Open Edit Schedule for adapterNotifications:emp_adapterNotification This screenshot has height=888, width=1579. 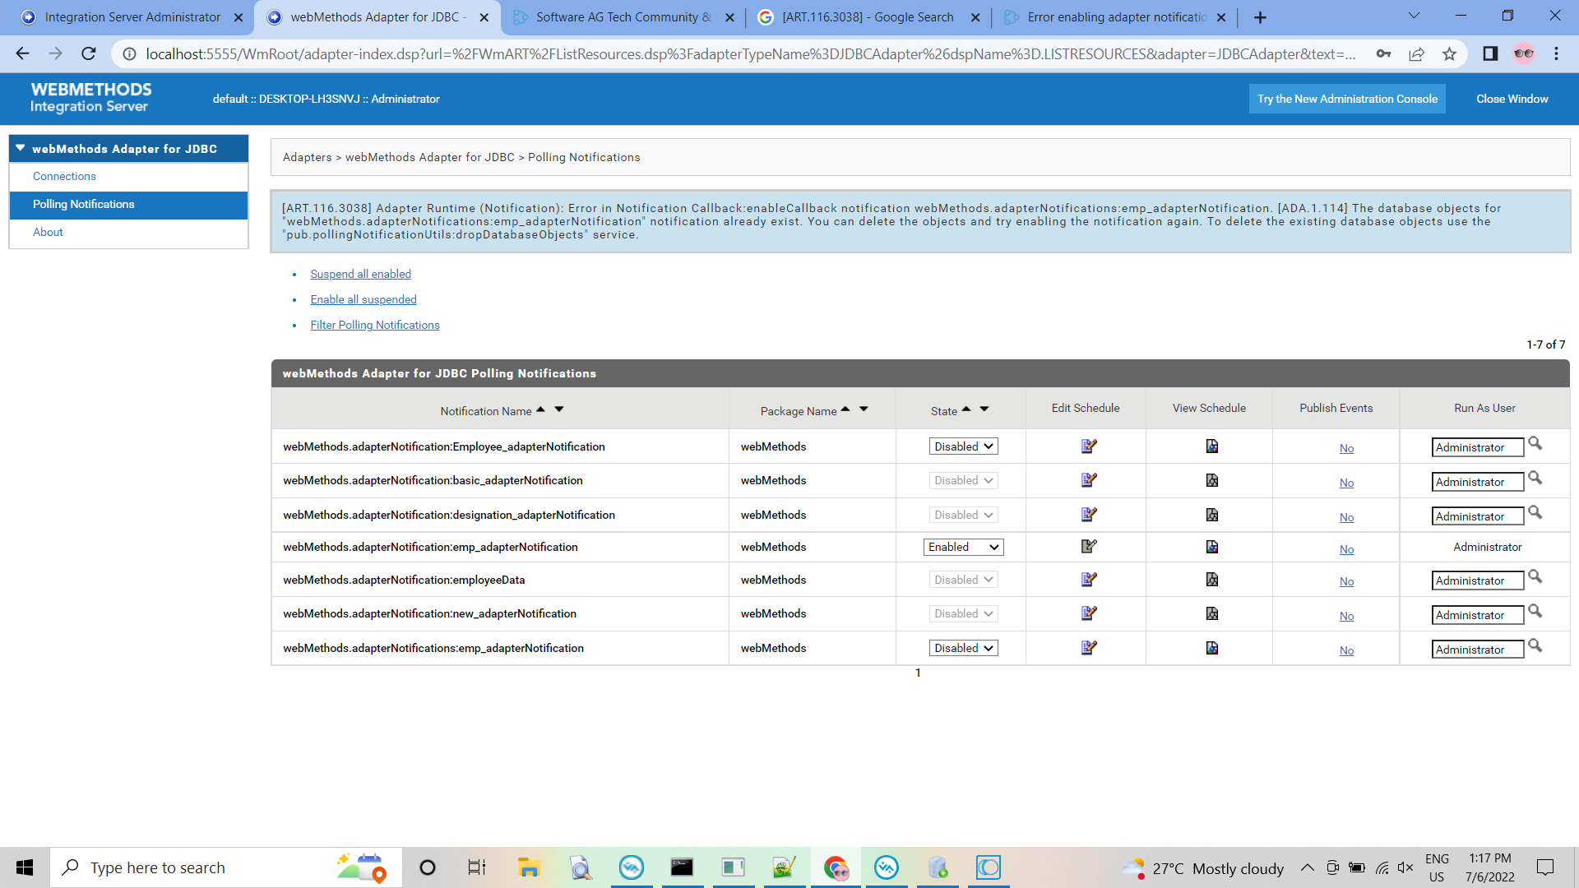pos(1088,648)
